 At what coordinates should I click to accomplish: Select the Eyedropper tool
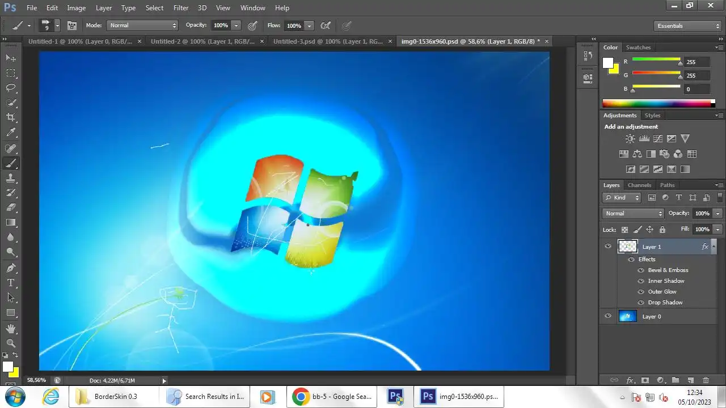pos(11,133)
